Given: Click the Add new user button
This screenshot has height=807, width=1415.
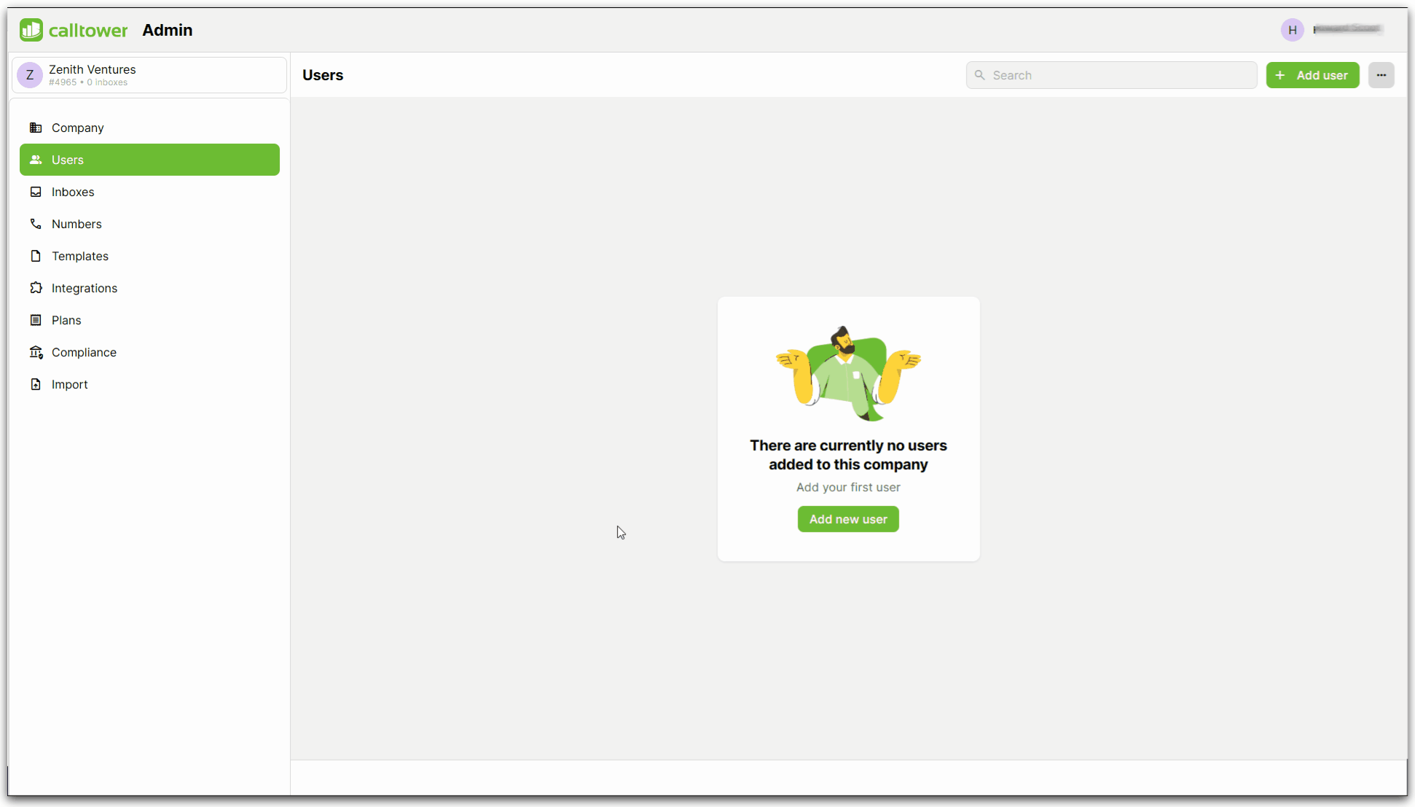Looking at the screenshot, I should coord(848,518).
